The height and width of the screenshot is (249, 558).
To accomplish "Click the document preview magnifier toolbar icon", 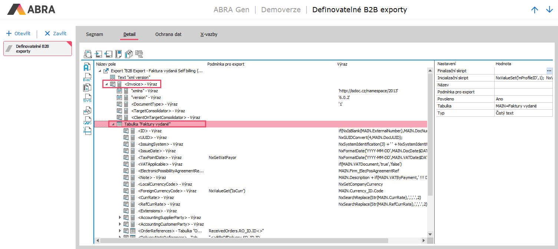I will [x=88, y=54].
